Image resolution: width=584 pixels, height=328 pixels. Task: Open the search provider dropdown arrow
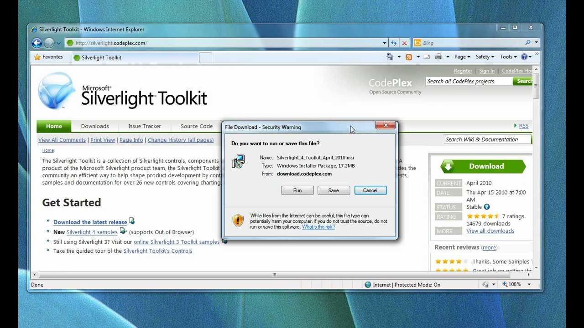537,43
